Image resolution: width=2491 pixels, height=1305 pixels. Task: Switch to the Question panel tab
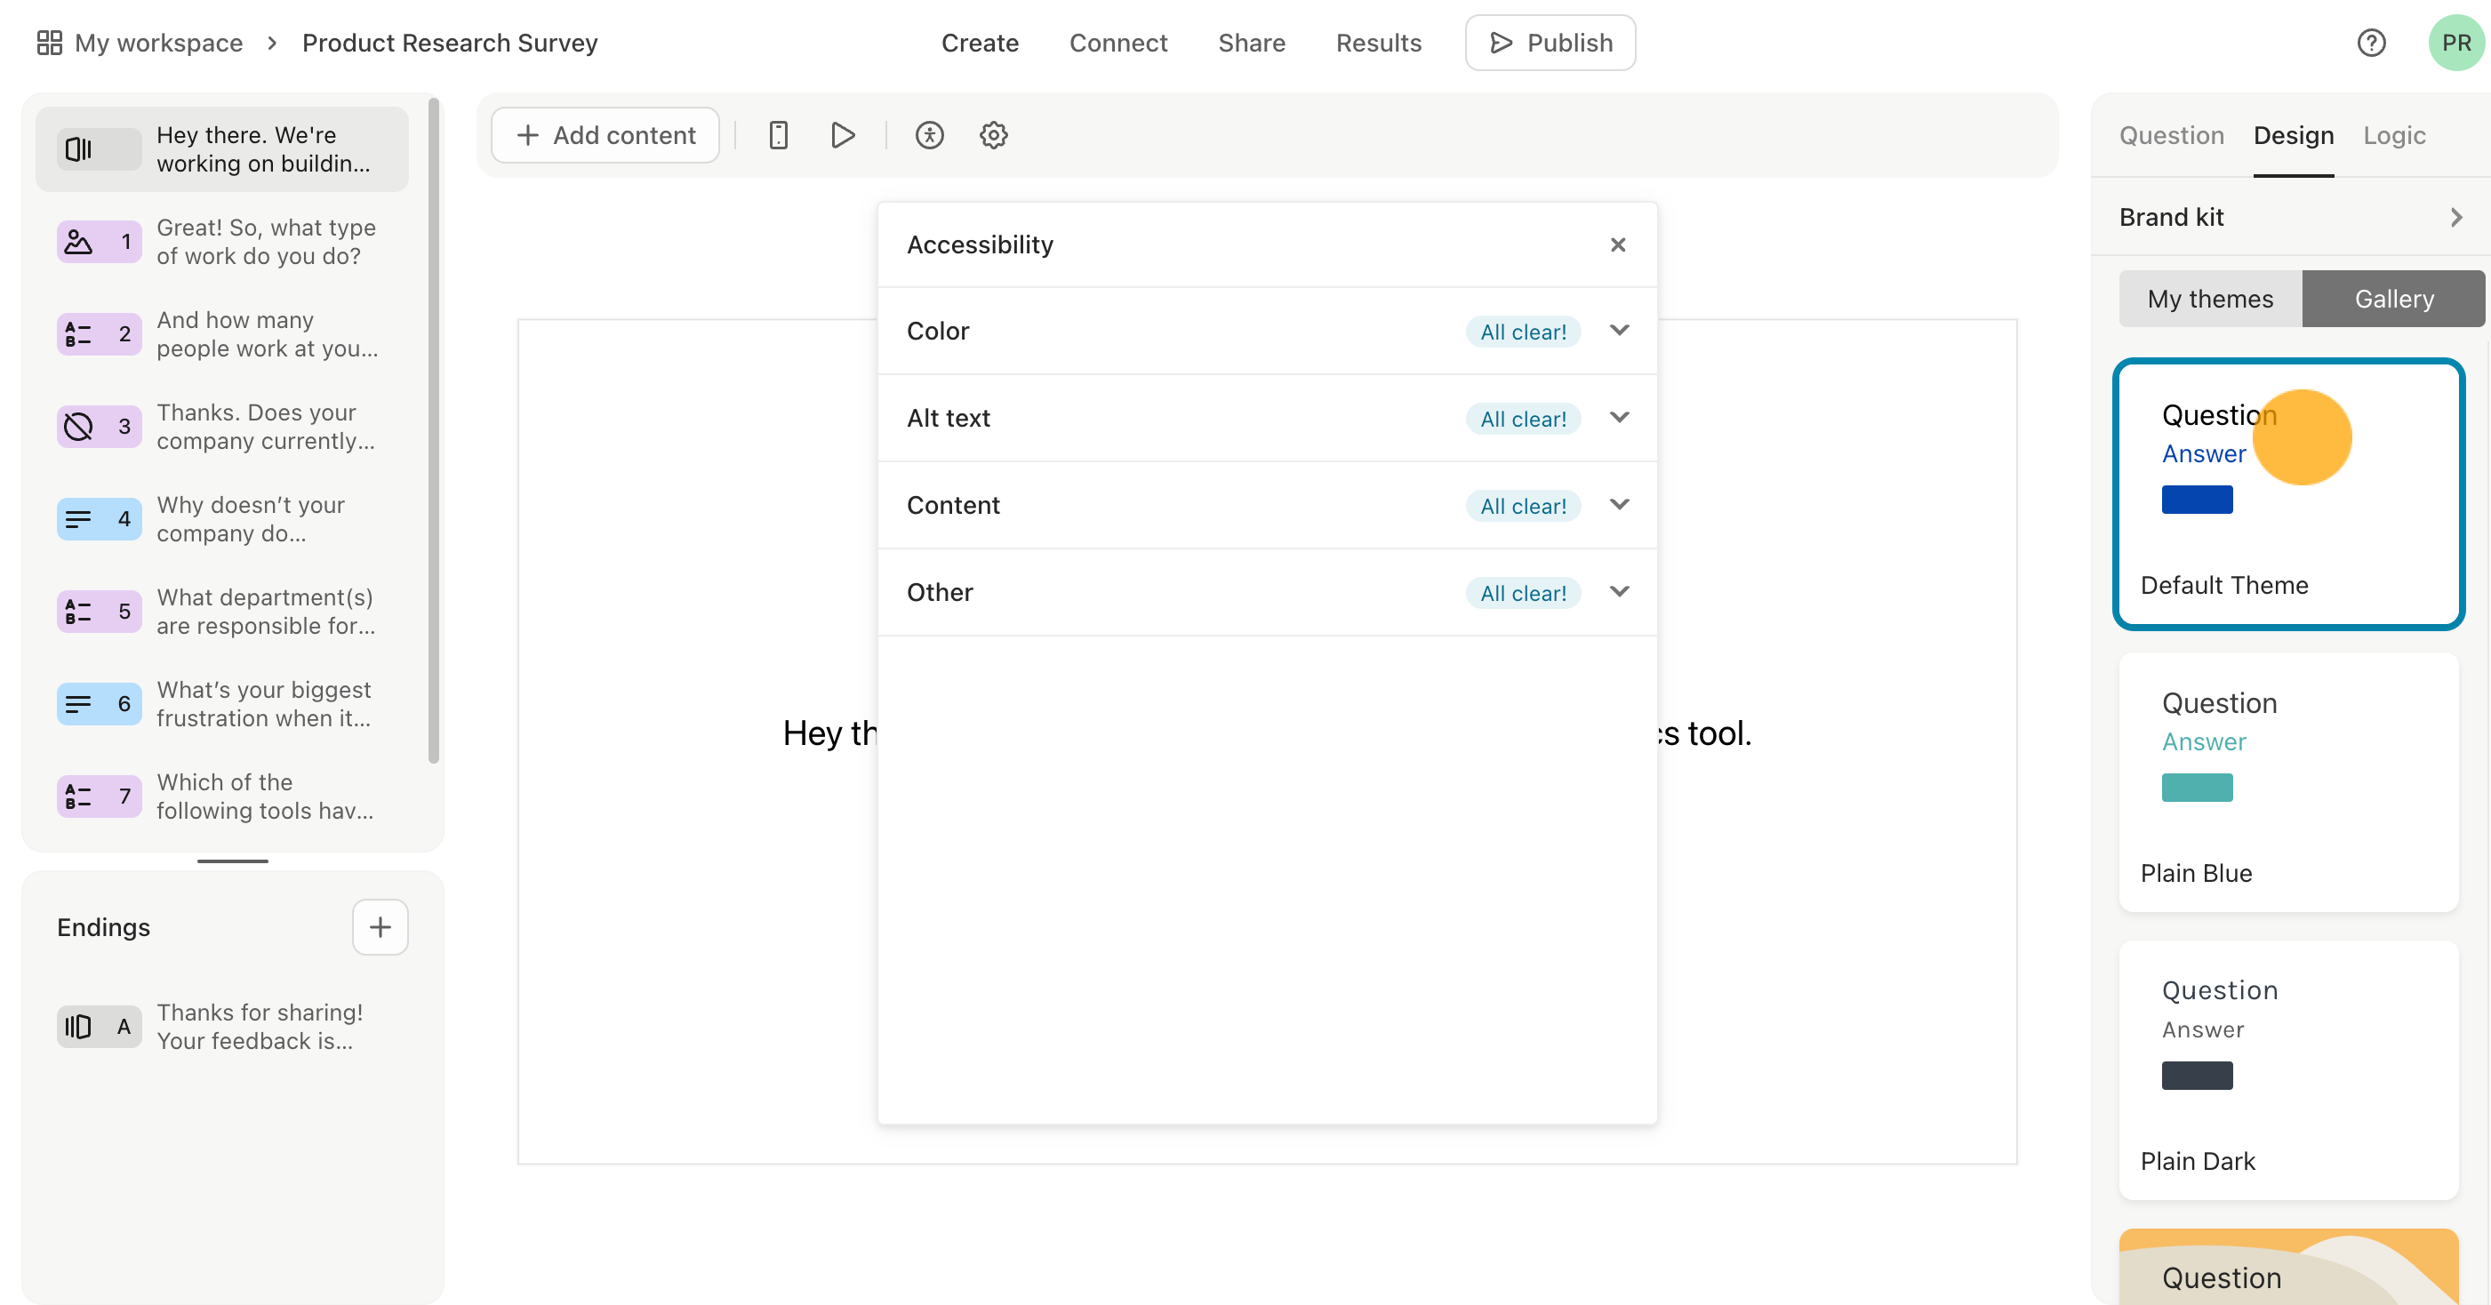(x=2171, y=135)
